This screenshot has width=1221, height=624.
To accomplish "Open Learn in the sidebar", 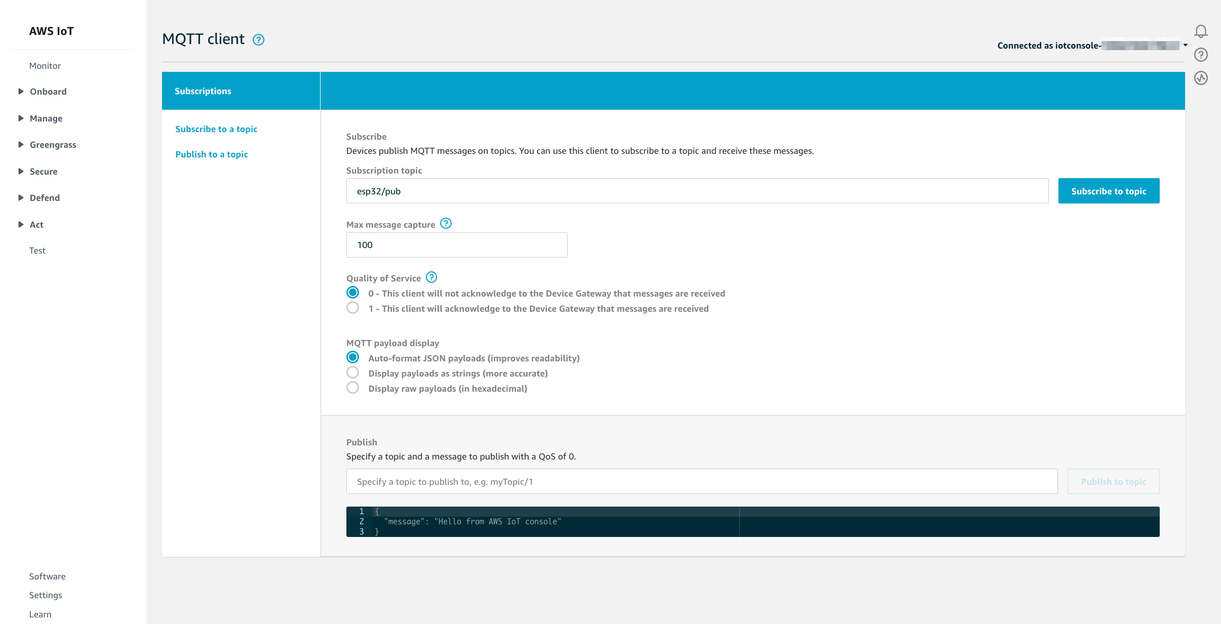I will click(41, 614).
